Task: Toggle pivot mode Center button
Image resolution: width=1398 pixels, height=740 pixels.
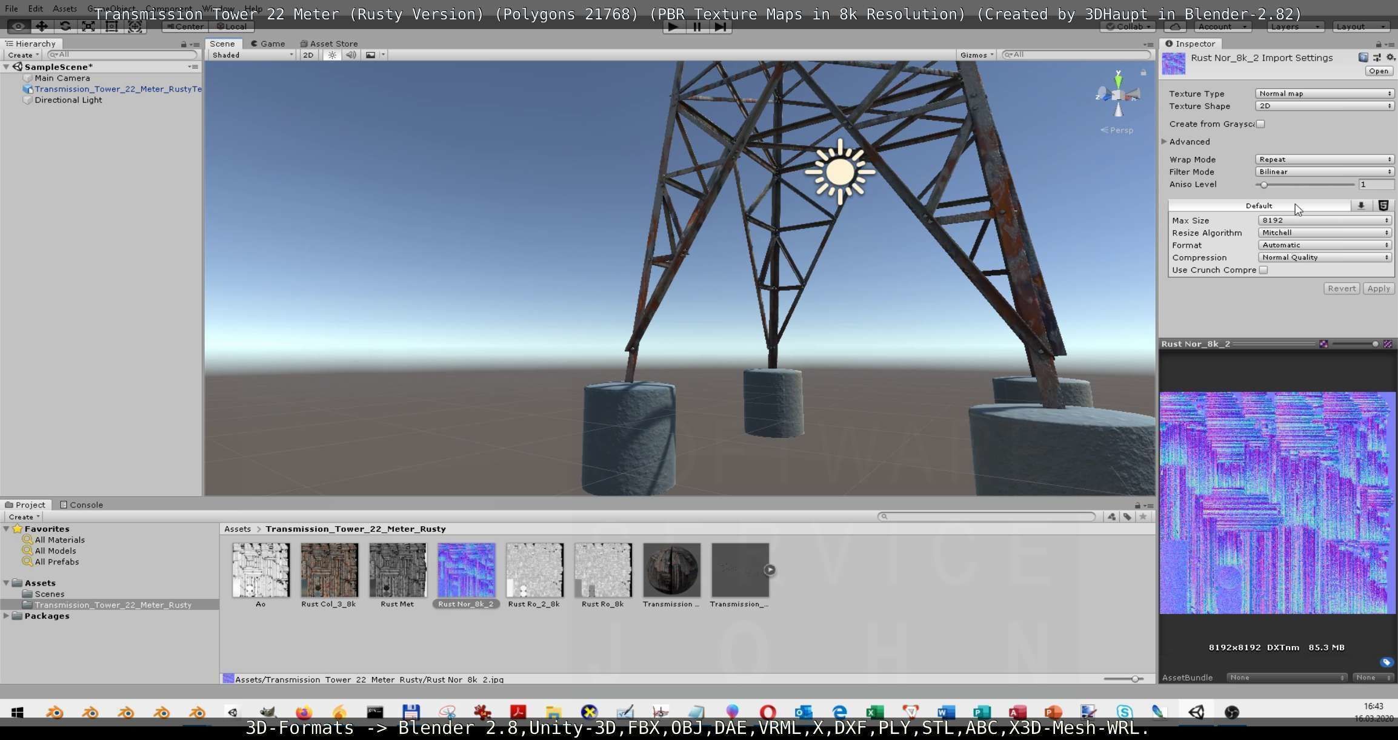Action: (185, 27)
